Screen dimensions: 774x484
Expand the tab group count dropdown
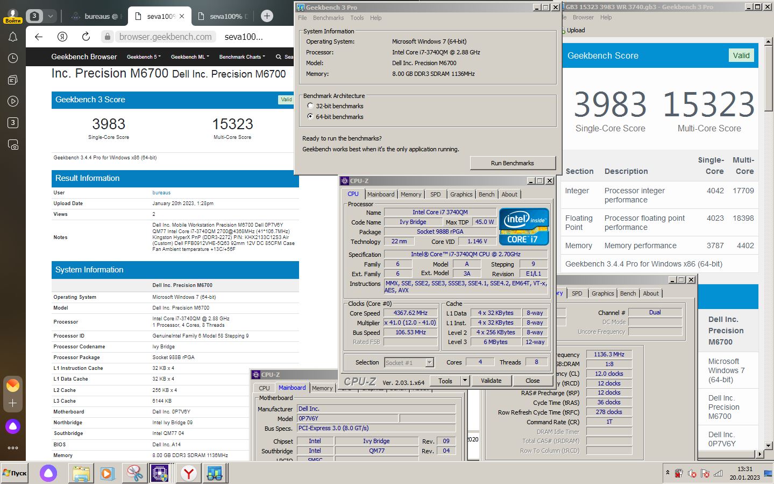[x=50, y=16]
